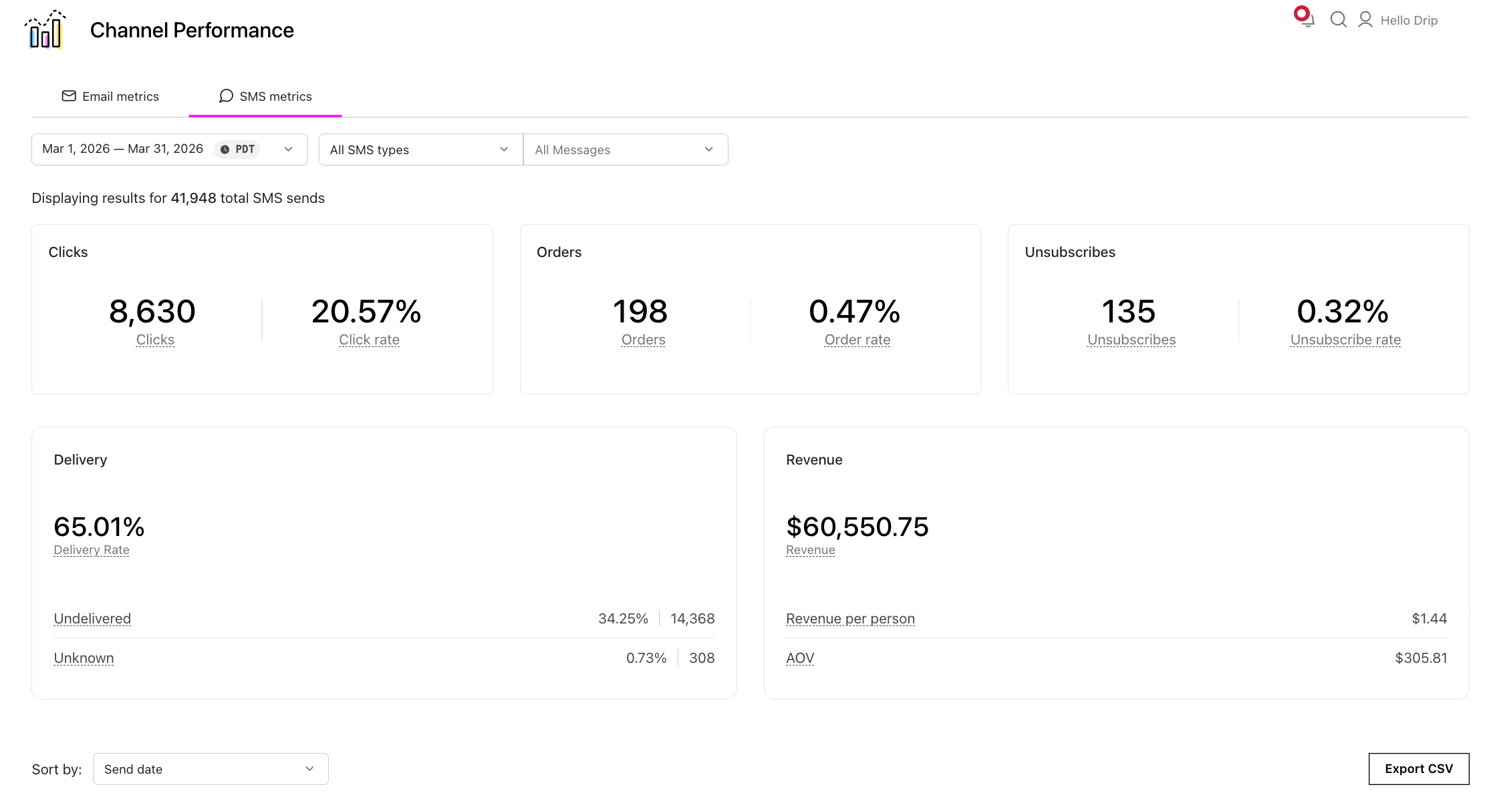1485x793 pixels.
Task: Click the Export CSV button
Action: (x=1418, y=768)
